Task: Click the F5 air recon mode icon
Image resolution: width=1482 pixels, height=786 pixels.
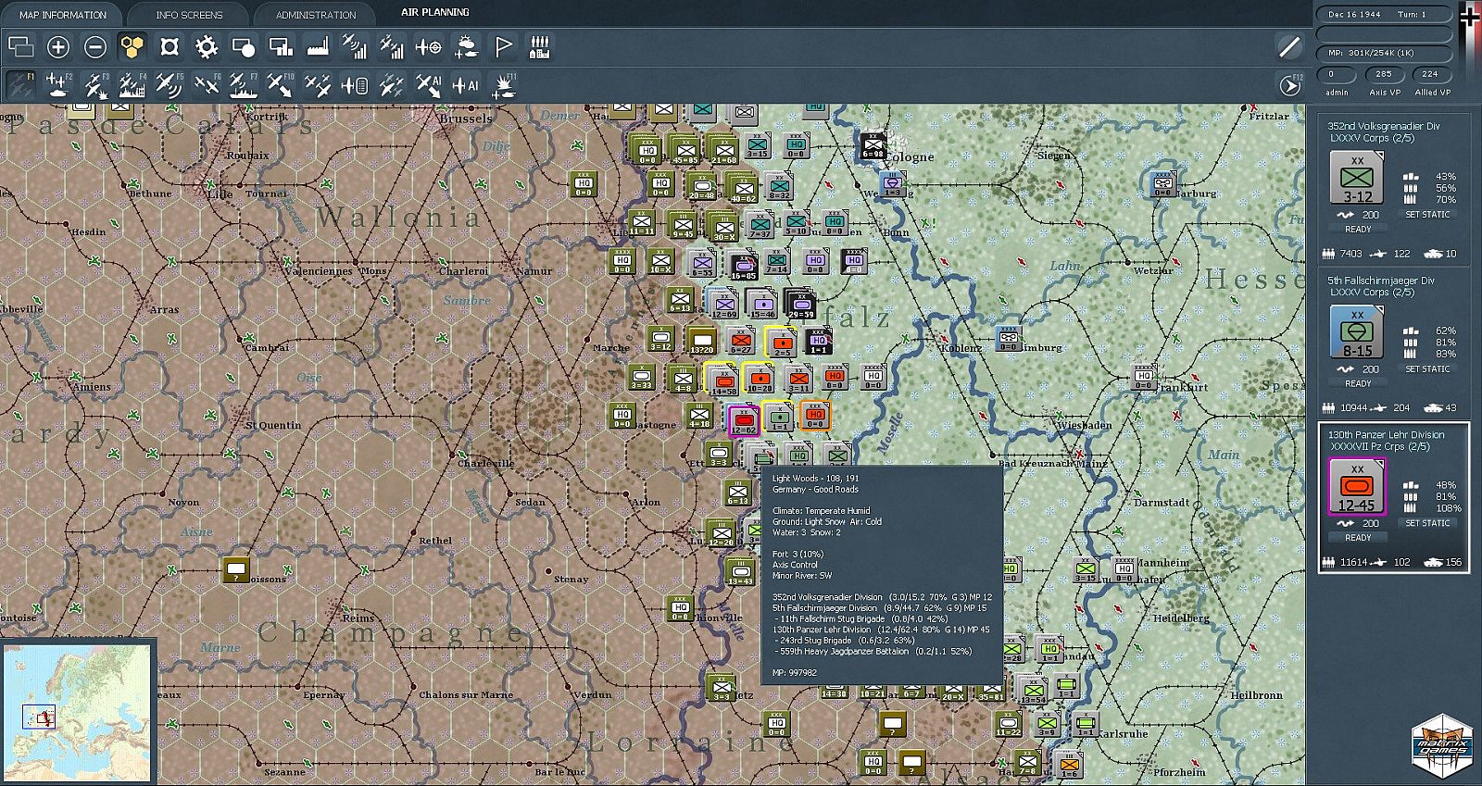Action: tap(169, 85)
